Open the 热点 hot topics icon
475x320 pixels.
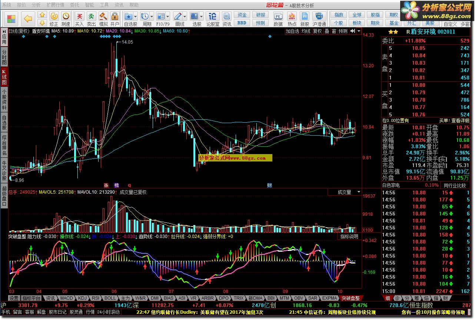[292, 19]
